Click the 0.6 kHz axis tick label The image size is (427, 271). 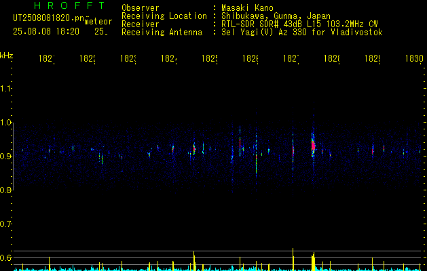(x=6, y=257)
